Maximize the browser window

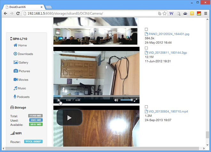coord(198,3)
